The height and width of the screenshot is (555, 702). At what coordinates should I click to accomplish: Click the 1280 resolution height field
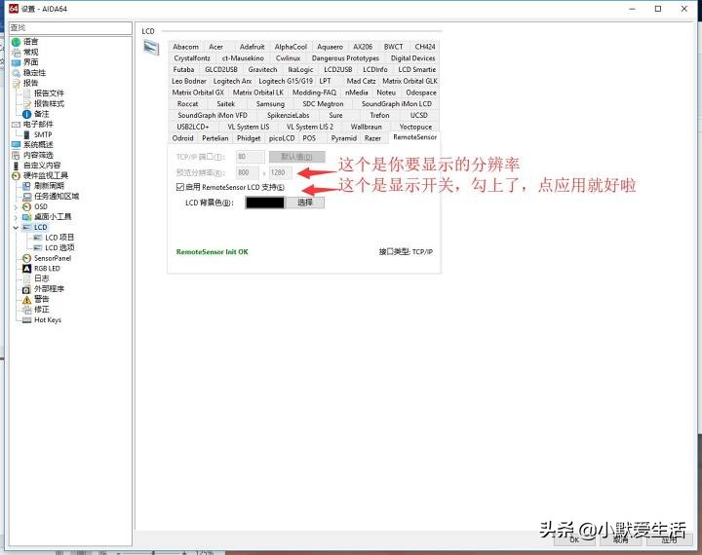tap(280, 172)
